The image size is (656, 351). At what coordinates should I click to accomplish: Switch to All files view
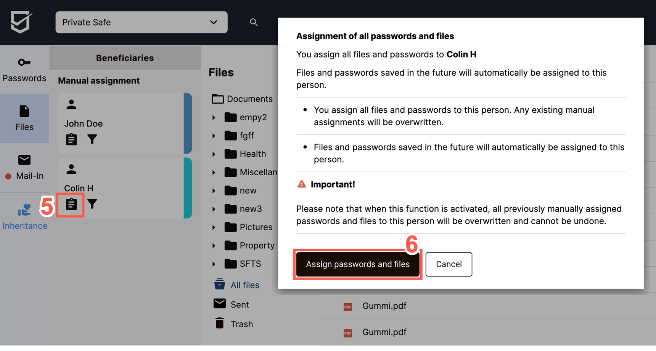[x=245, y=285]
